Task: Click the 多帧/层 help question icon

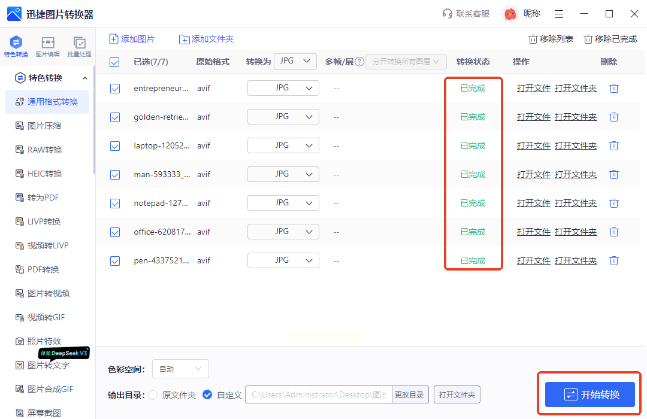Action: pyautogui.click(x=359, y=62)
